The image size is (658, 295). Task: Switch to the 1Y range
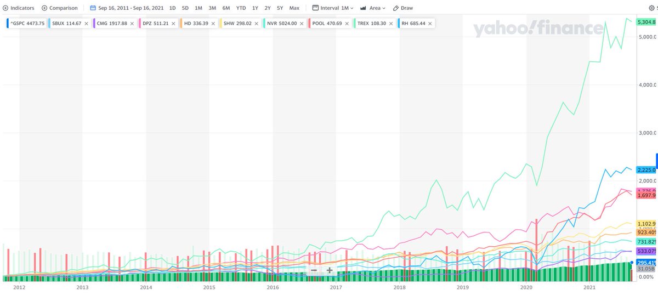255,8
